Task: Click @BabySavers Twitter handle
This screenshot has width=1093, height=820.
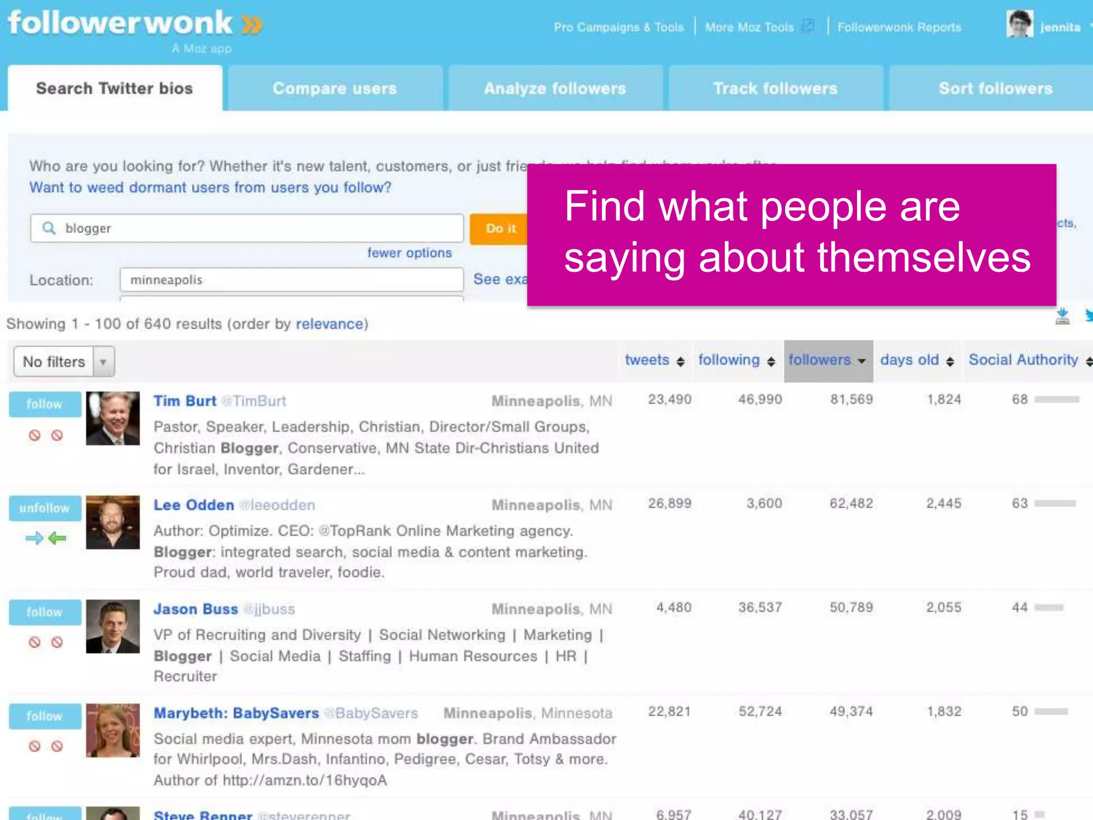Action: click(x=371, y=713)
